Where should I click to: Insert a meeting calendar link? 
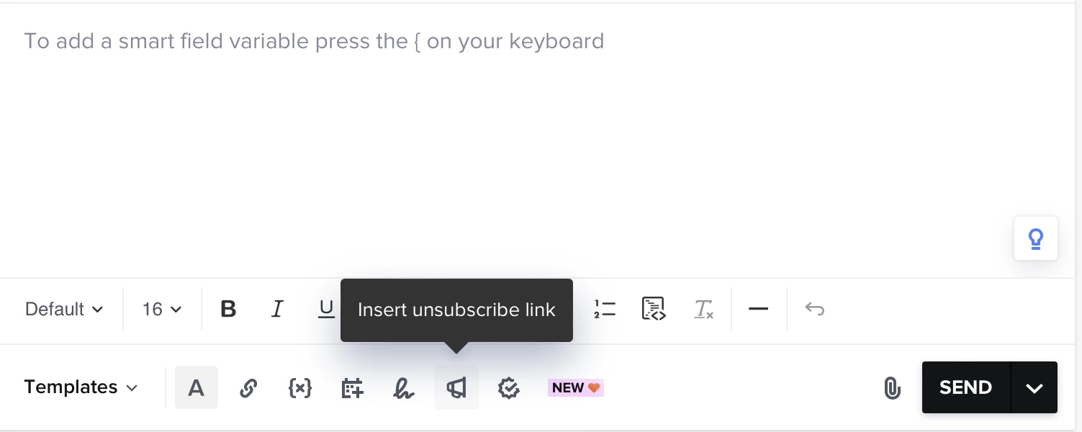pyautogui.click(x=352, y=388)
